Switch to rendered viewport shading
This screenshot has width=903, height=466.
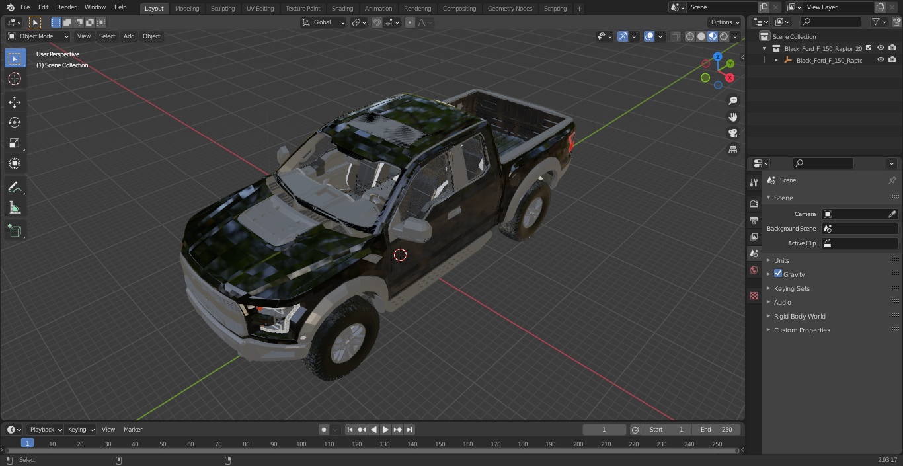(724, 36)
